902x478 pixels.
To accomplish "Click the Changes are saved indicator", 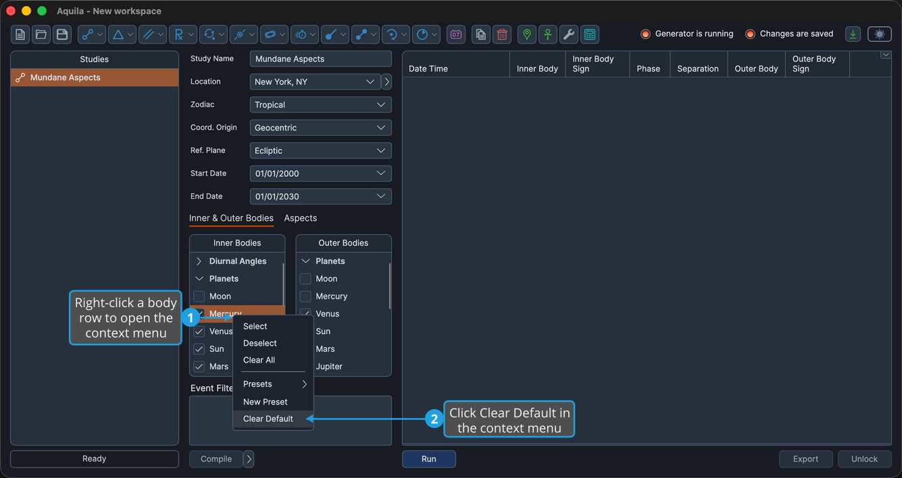I will (789, 34).
